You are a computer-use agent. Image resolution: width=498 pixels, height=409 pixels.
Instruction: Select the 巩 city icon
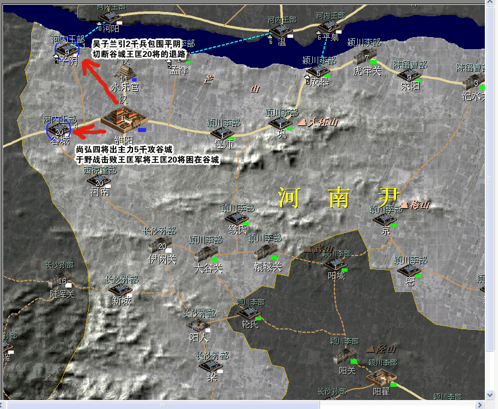coord(280,124)
